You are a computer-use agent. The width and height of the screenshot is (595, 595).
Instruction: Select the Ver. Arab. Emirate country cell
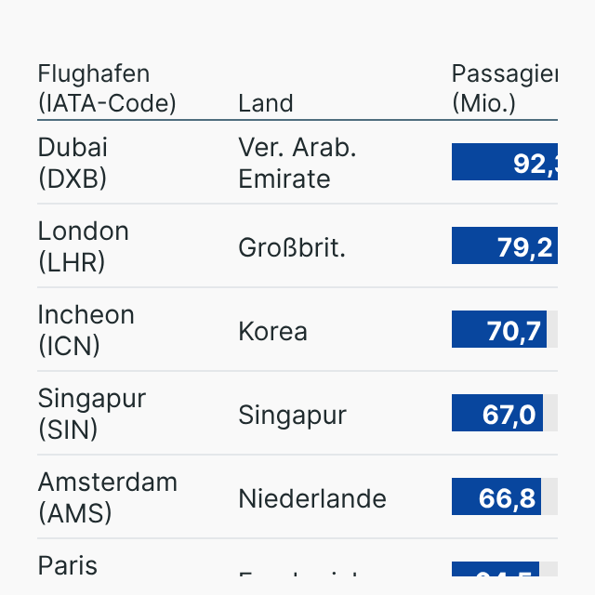pos(297,163)
